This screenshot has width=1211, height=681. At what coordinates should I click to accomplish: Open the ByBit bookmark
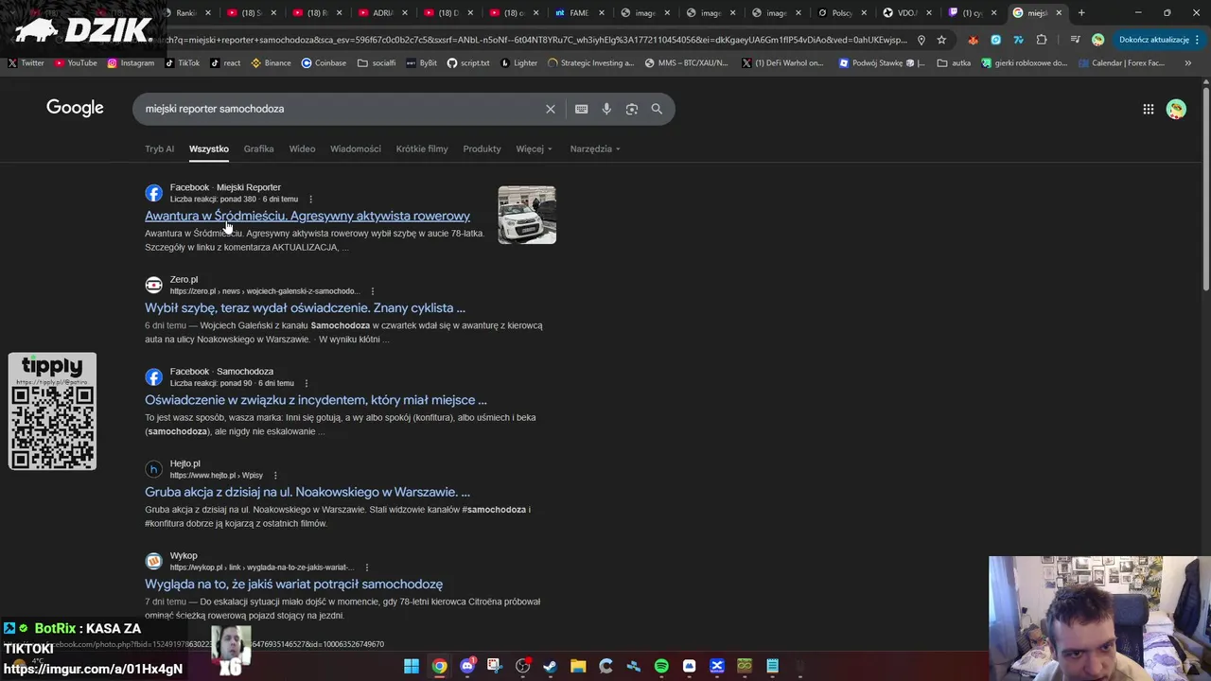421,63
